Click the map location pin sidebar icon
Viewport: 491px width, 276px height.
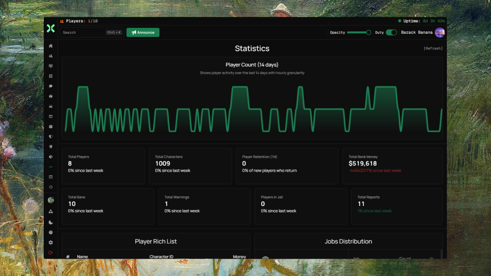pyautogui.click(x=51, y=147)
